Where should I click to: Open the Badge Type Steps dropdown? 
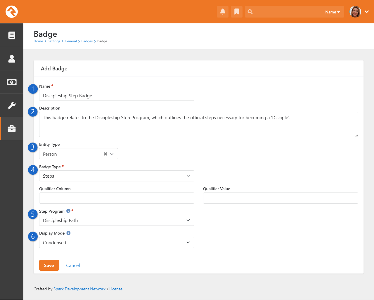(117, 176)
